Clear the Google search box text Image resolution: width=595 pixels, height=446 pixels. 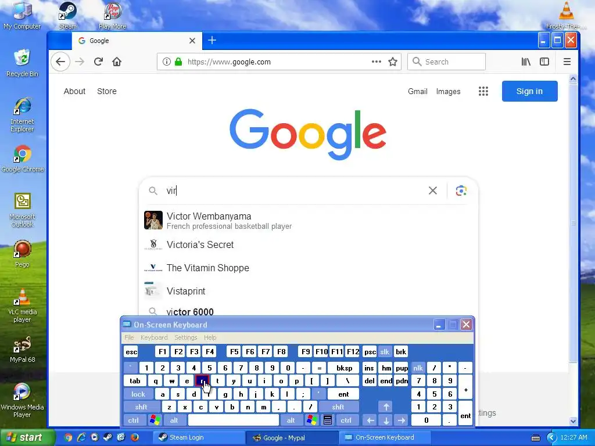pos(432,190)
